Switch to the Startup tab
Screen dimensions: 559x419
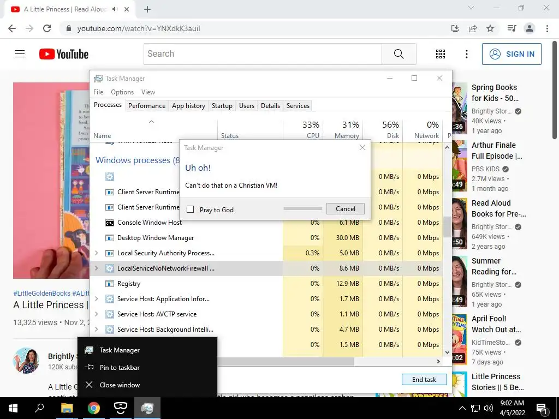pos(222,105)
